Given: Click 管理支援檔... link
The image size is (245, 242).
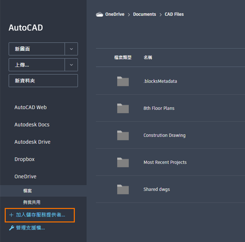Looking at the screenshot, I should point(30,228).
